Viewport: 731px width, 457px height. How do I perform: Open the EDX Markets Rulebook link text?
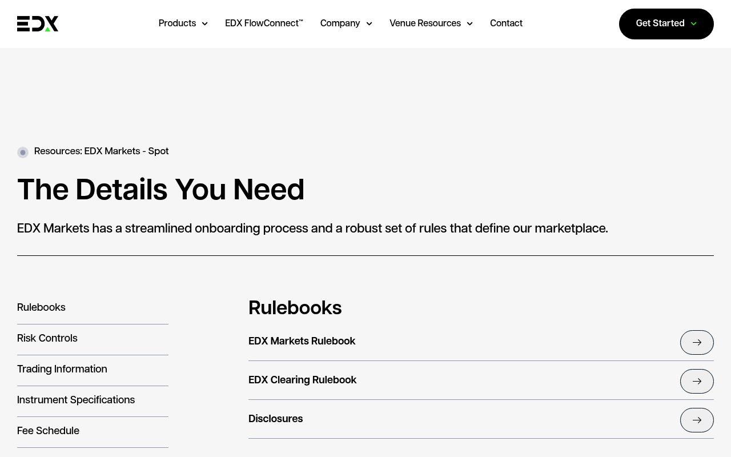(302, 341)
